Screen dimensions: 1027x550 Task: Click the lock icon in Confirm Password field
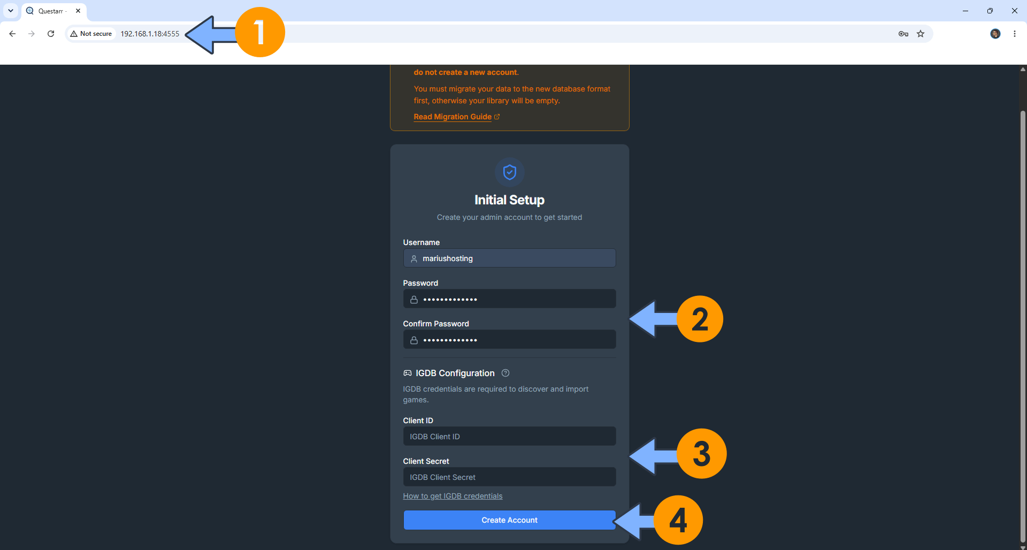[x=414, y=340]
